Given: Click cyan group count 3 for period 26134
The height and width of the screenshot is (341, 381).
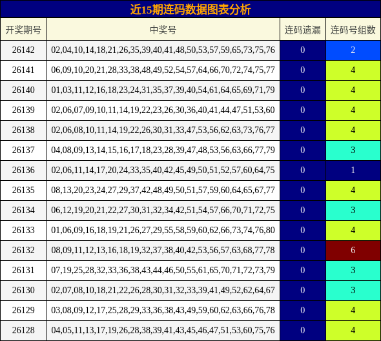Looking at the screenshot, I should pos(353,211).
